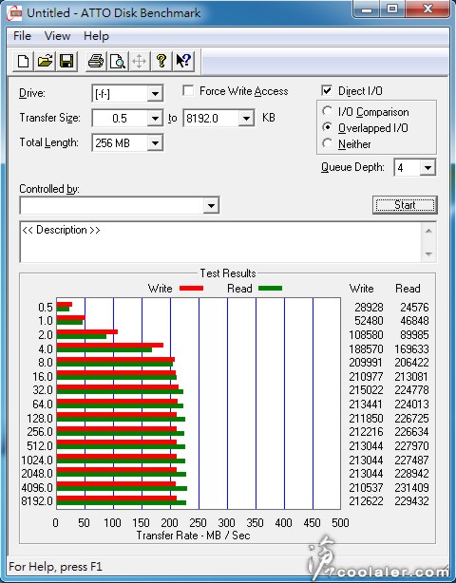Expand the maximum Transfer Size 8192.0 dropdown
This screenshot has width=456, height=583.
click(246, 119)
